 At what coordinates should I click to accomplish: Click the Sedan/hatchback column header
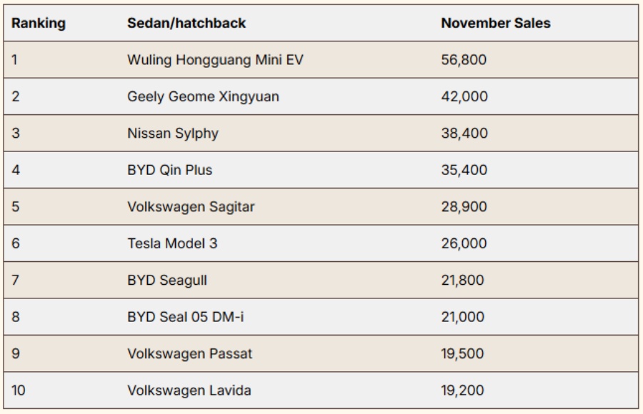(x=186, y=24)
